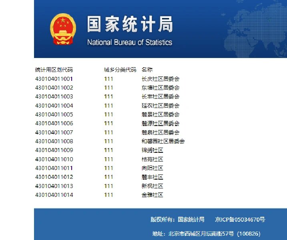Select code 430104011010
287x240 pixels.
[x=54, y=159]
